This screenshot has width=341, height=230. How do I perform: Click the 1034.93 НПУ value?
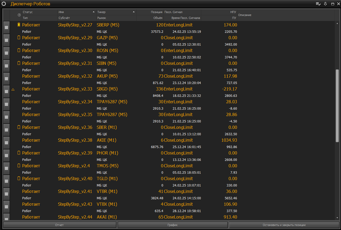coord(229,140)
